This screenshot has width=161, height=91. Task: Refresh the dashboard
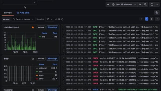point(152,5)
